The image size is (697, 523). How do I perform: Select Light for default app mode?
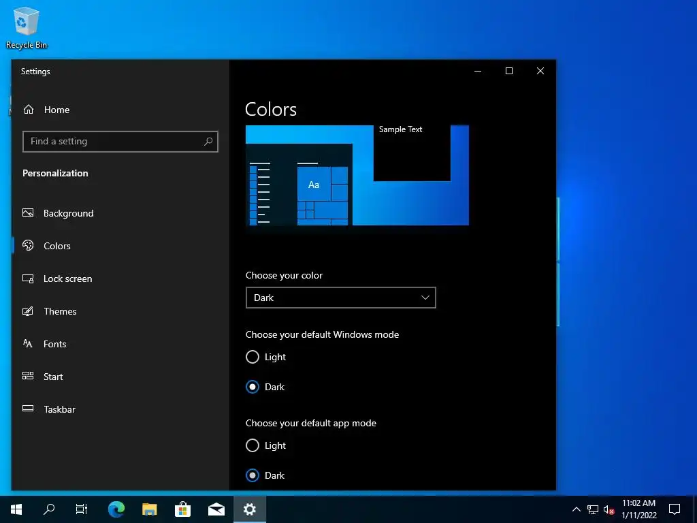253,445
